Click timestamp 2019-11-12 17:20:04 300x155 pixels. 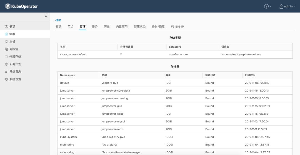(257, 122)
